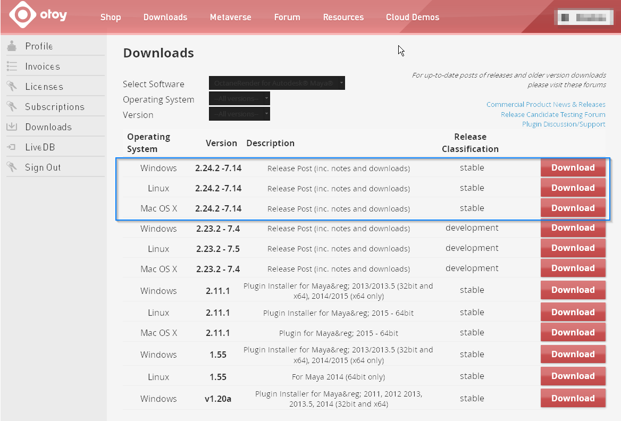Download Windows 2.11.1 plugin installer
Image resolution: width=621 pixels, height=421 pixels.
click(x=573, y=290)
